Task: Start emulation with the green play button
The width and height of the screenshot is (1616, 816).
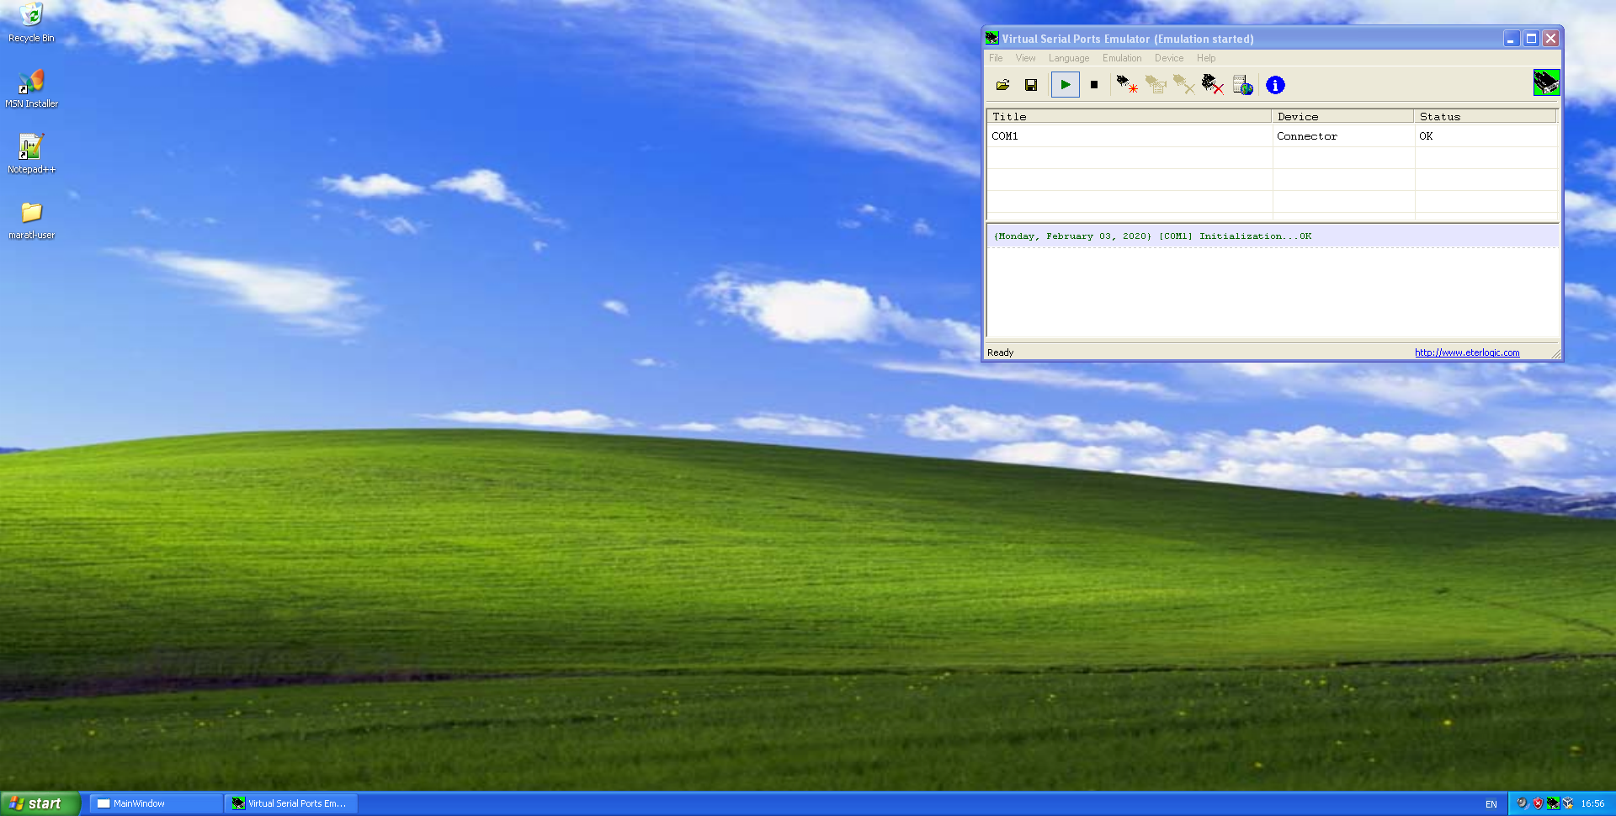Action: pyautogui.click(x=1066, y=84)
